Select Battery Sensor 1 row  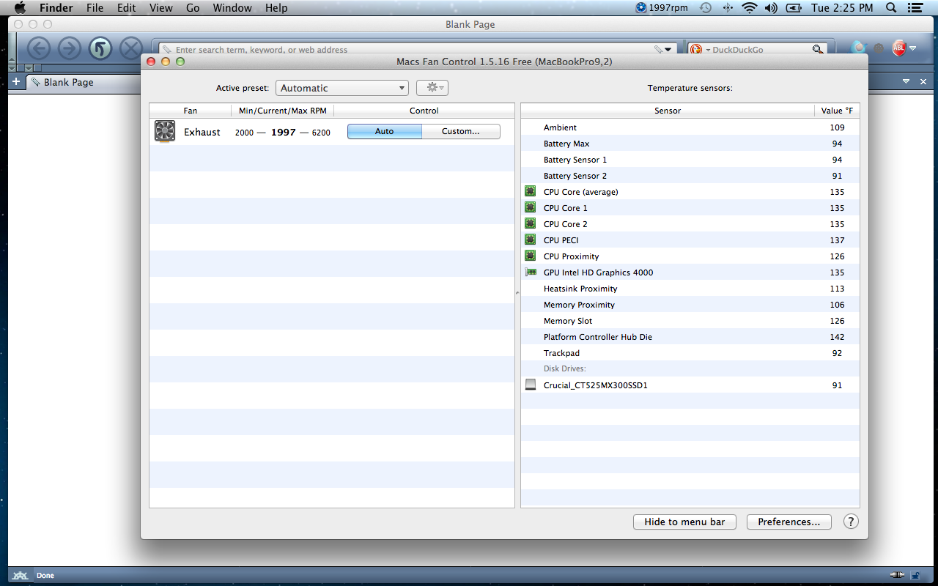click(x=690, y=160)
